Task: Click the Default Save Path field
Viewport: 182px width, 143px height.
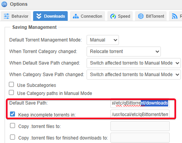Action: (x=140, y=103)
